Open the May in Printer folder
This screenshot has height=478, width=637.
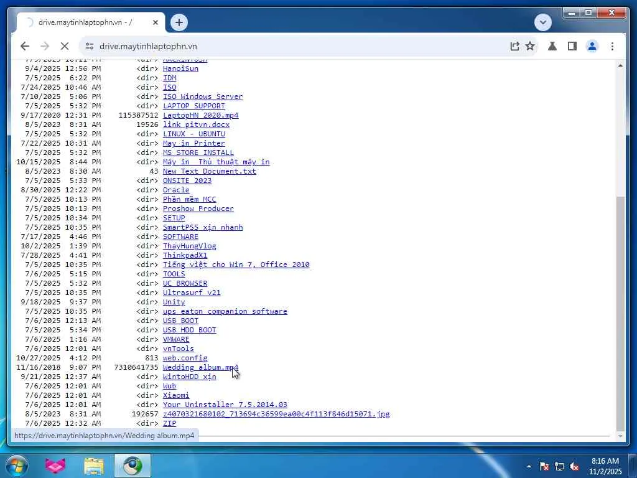(x=194, y=143)
